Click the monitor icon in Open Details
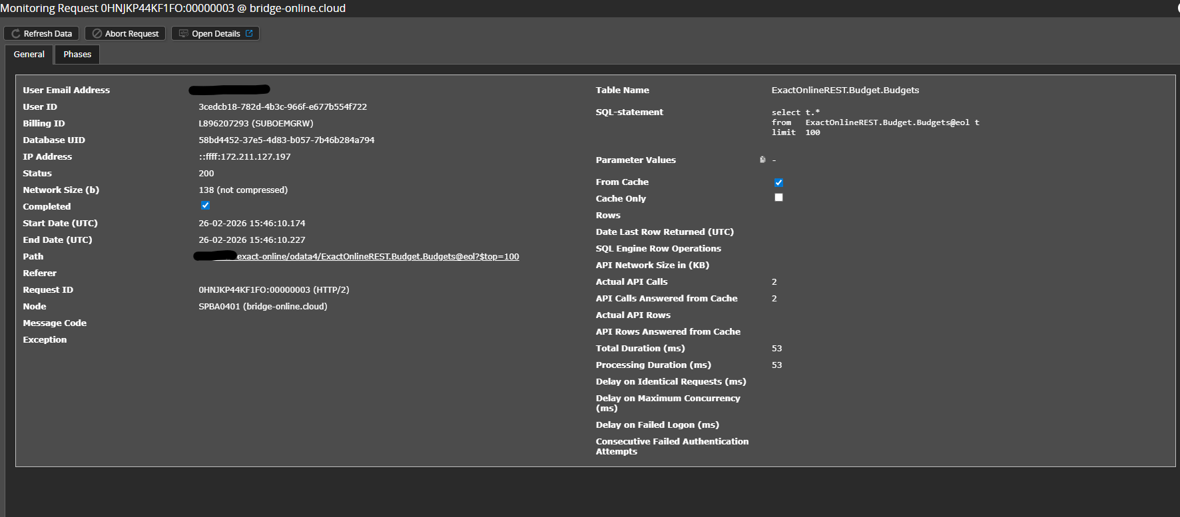Screen dimensions: 1180x517 (x=184, y=34)
